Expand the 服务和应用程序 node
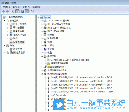This screenshot has width=129, height=112. point(4,53)
